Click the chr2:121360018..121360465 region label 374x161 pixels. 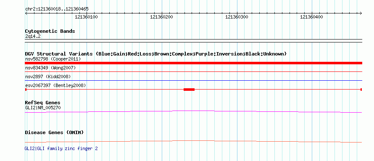57,9
